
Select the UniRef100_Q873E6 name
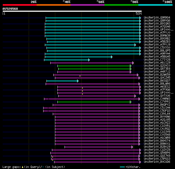(x=157, y=69)
